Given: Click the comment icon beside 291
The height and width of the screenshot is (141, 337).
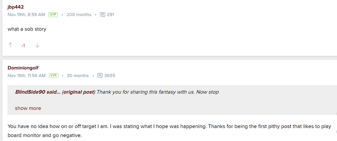Looking at the screenshot, I should pos(103,15).
